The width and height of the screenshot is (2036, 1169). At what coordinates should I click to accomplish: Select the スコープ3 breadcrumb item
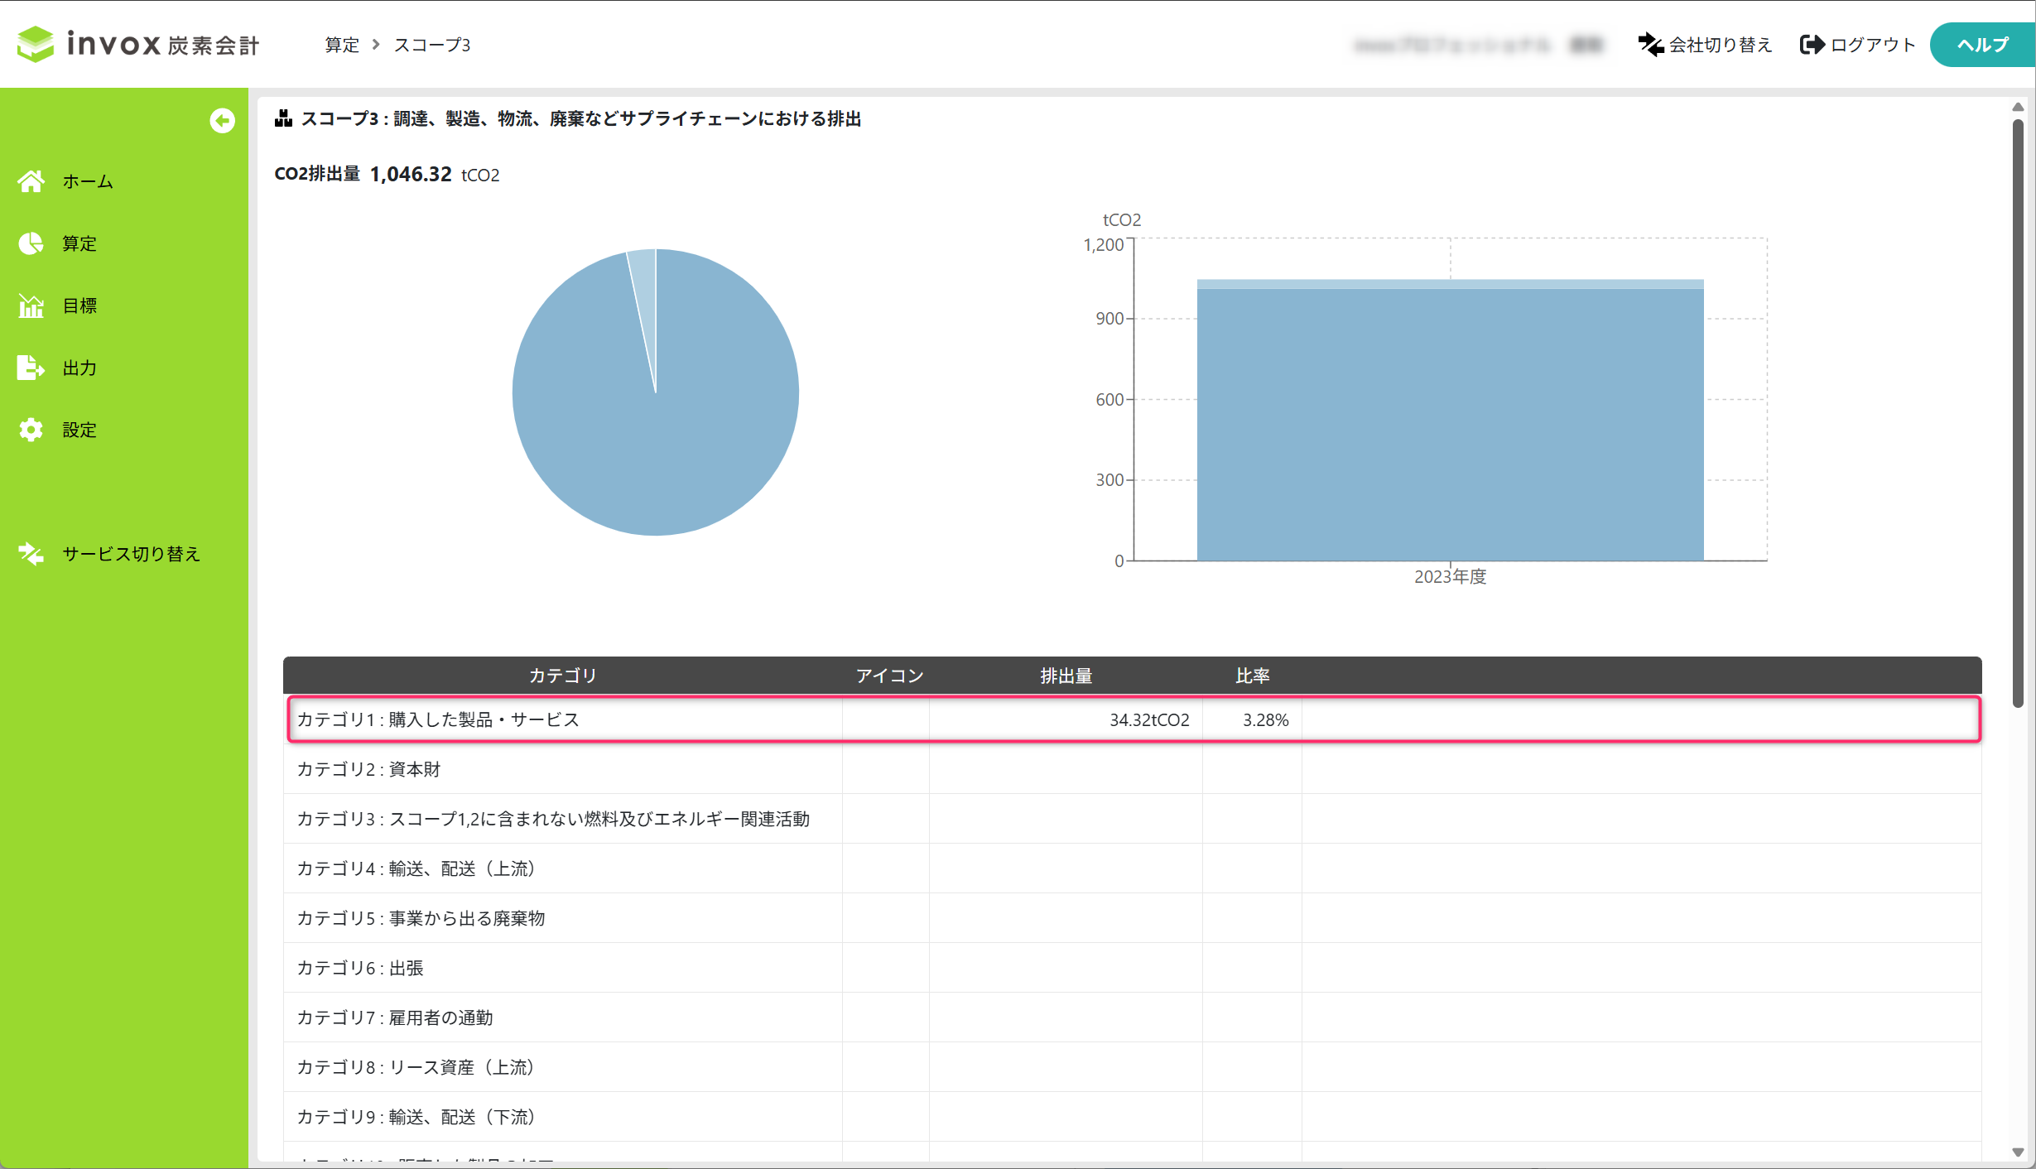click(432, 45)
